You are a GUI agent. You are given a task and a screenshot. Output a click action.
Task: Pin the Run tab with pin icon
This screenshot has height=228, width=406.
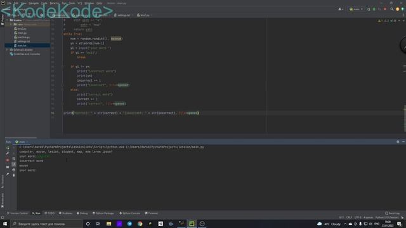click(8, 174)
